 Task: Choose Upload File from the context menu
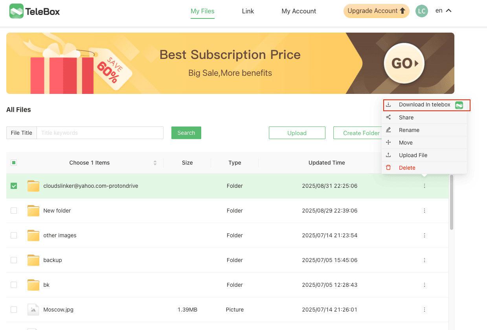click(425, 155)
